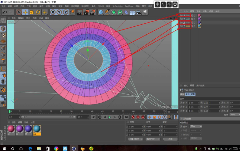This screenshot has height=151, width=240.
Task: Select the cyan 04 material swatch
Action: click(x=37, y=129)
